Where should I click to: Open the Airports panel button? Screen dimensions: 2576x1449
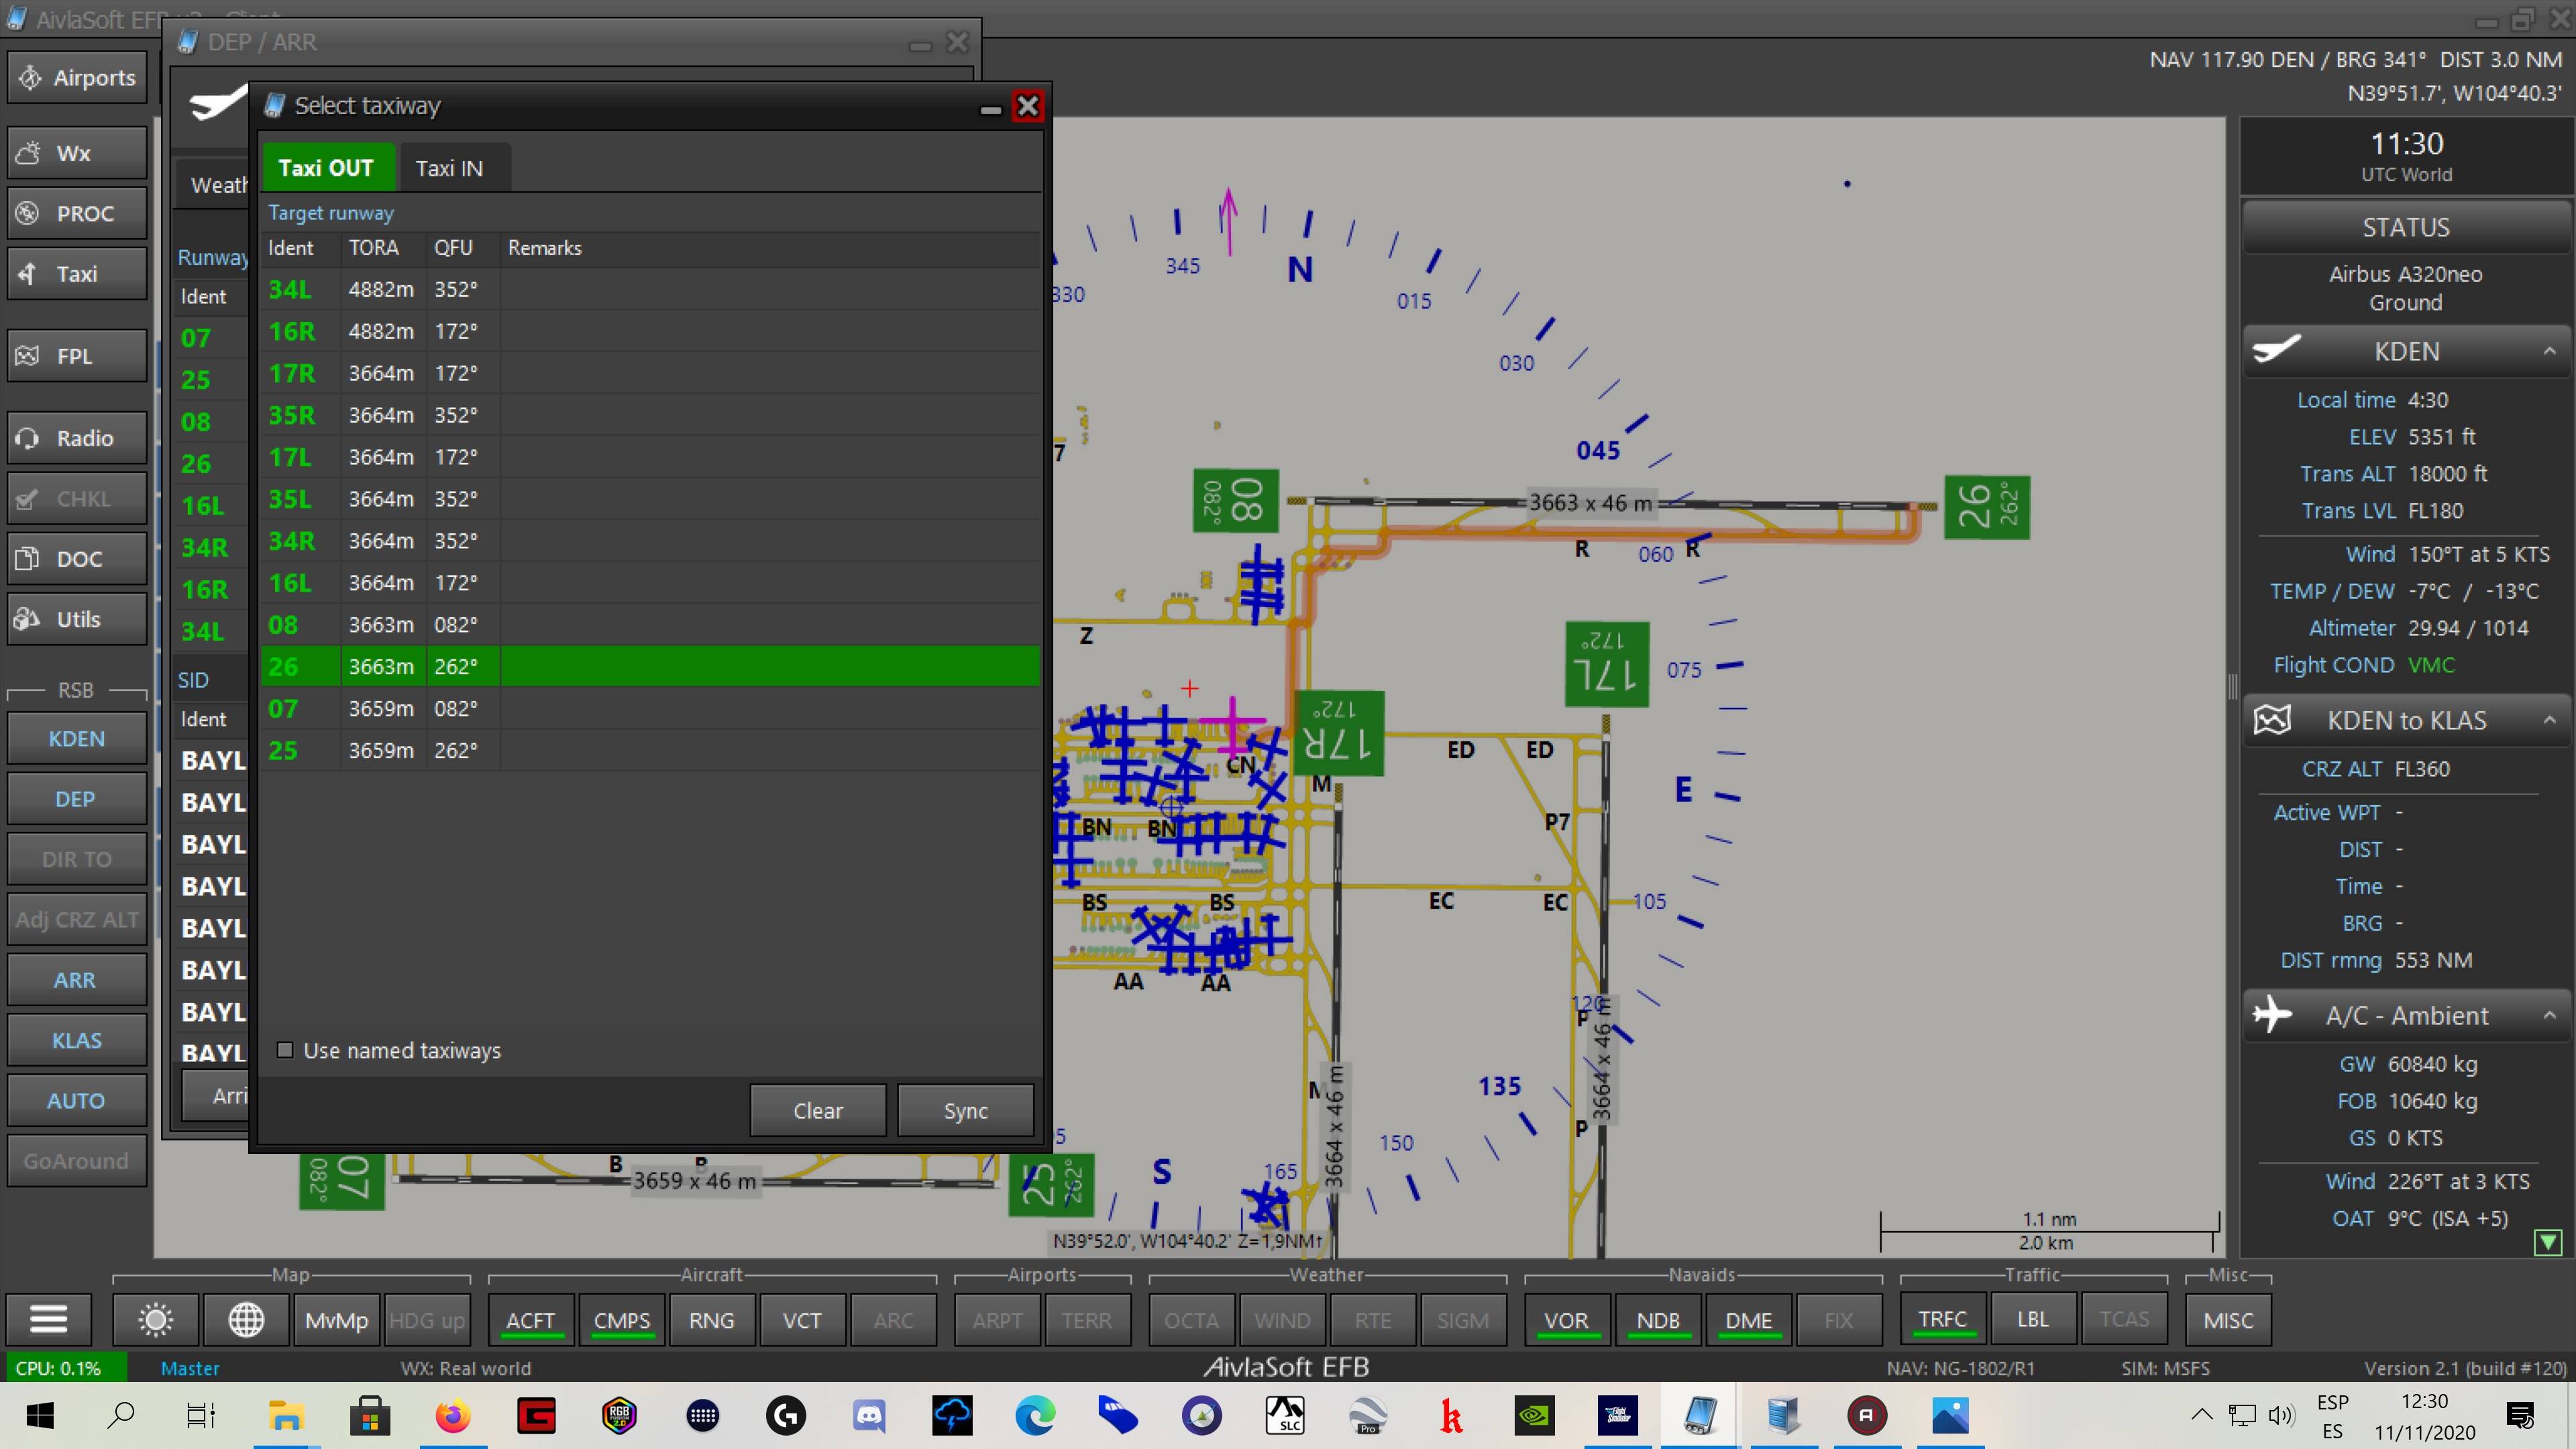click(x=77, y=78)
